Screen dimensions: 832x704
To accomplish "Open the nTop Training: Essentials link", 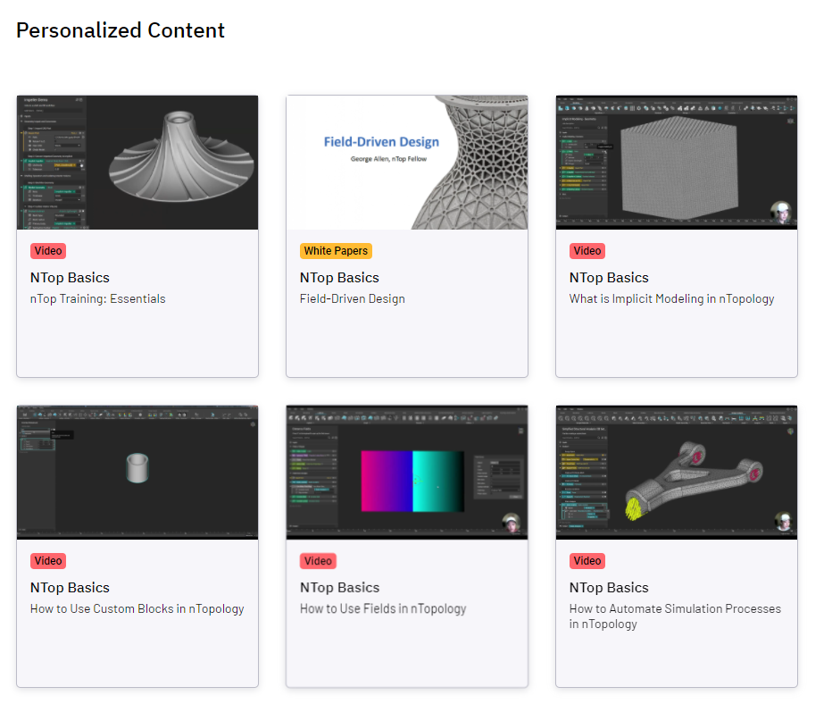I will click(97, 299).
